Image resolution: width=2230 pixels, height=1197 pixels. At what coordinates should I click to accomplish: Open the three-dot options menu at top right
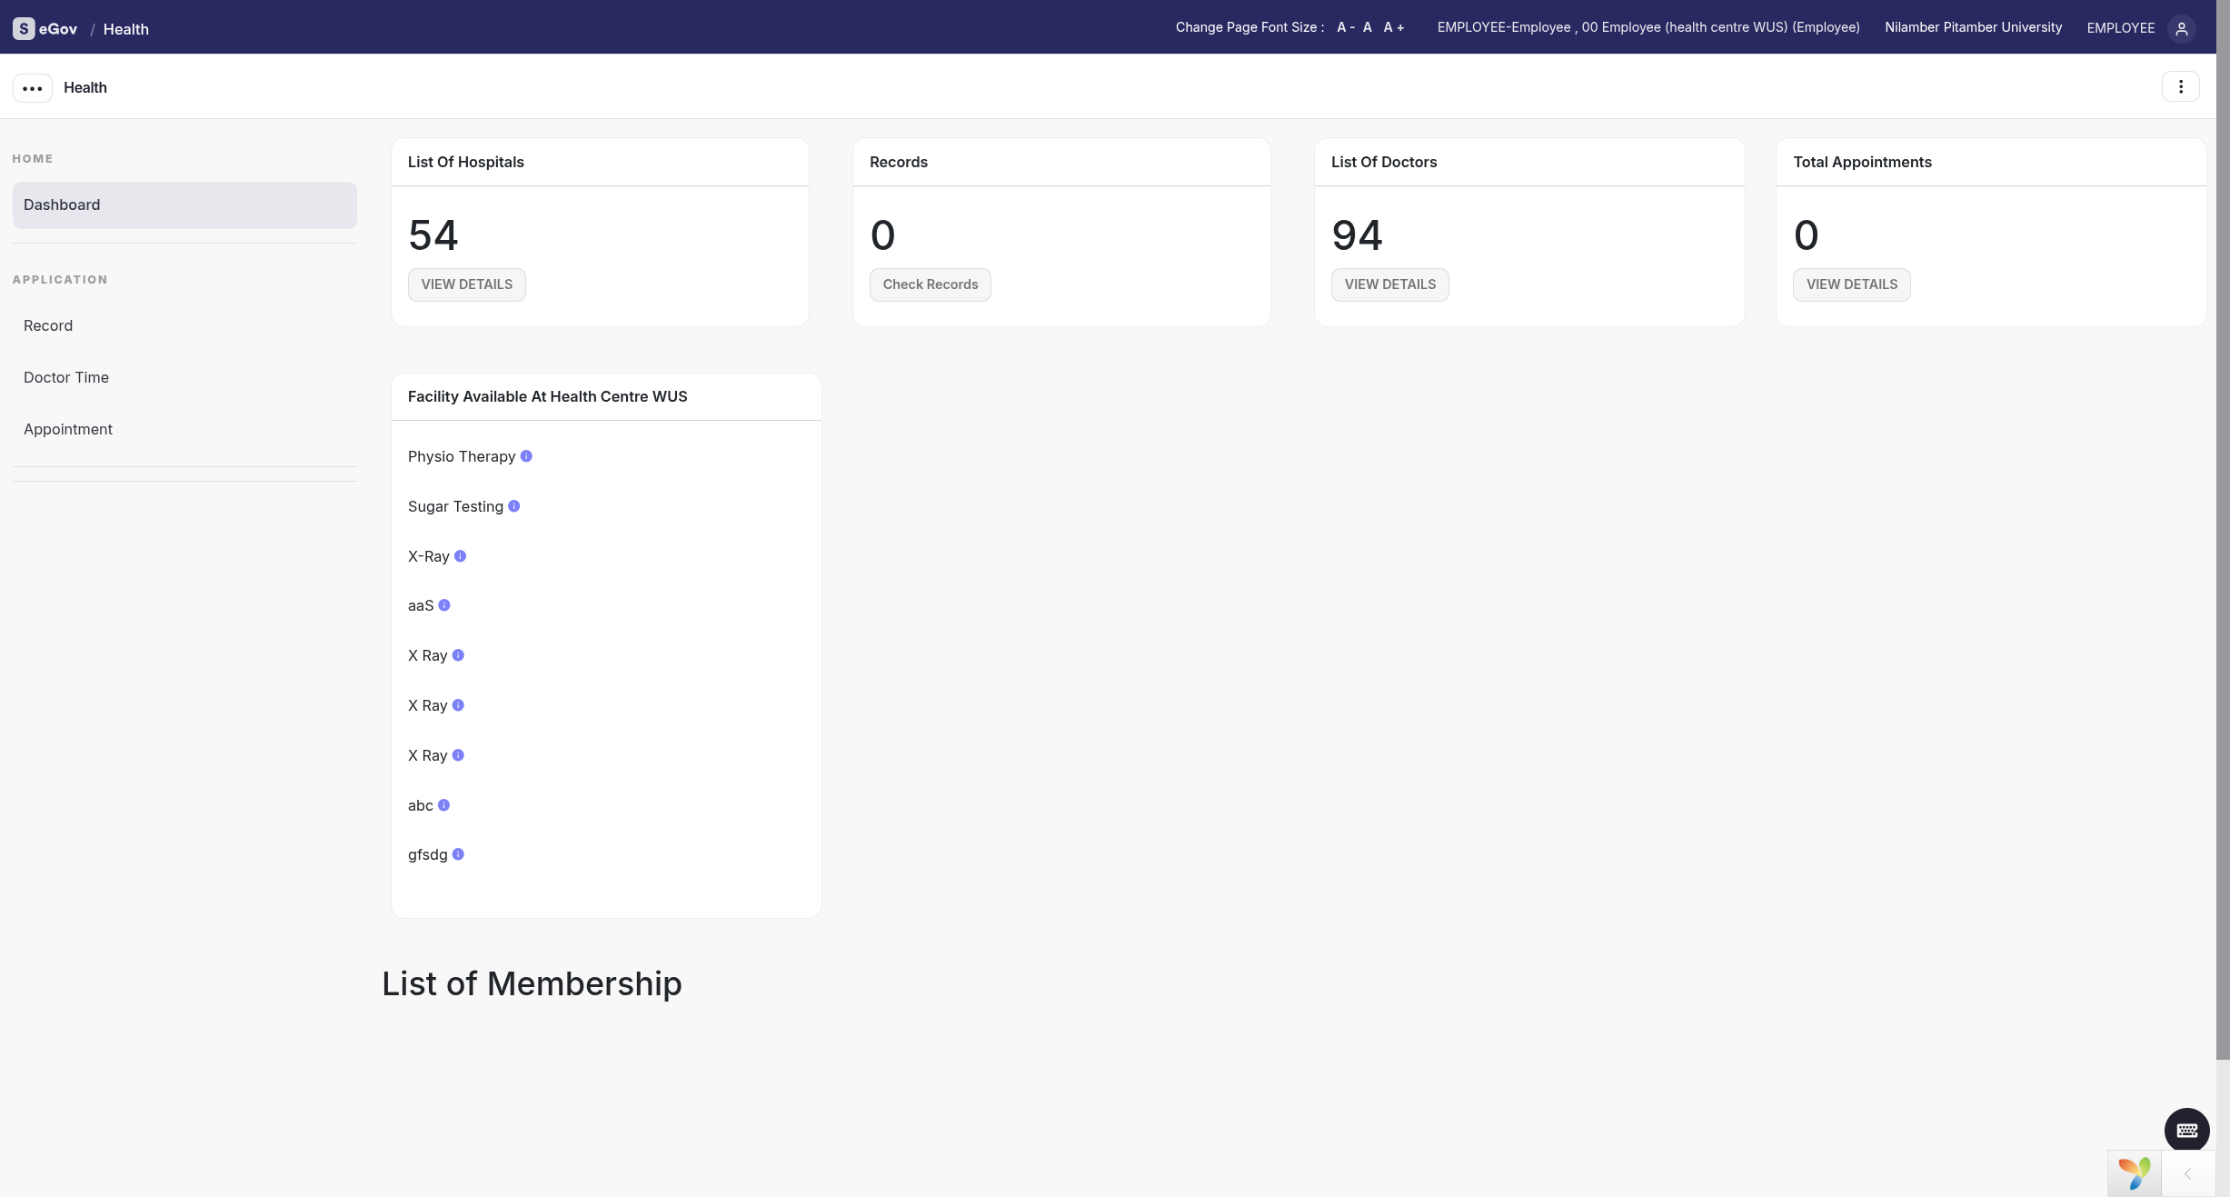pyautogui.click(x=2181, y=86)
